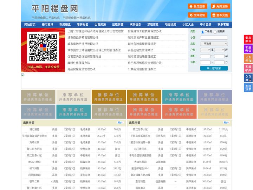The image size is (253, 190).
Task: Click 更多 in 出售房源 header
Action: tap(121, 123)
